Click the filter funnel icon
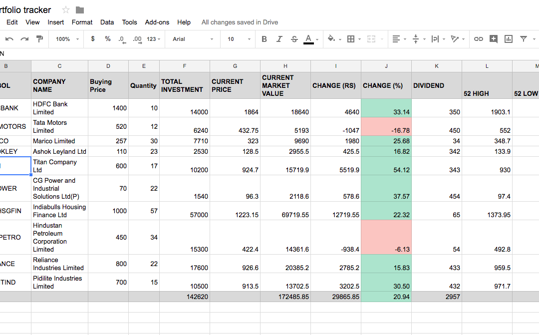The width and height of the screenshot is (539, 335). [523, 39]
